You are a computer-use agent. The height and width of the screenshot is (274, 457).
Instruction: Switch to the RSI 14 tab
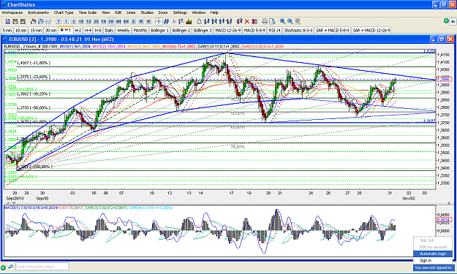274,30
